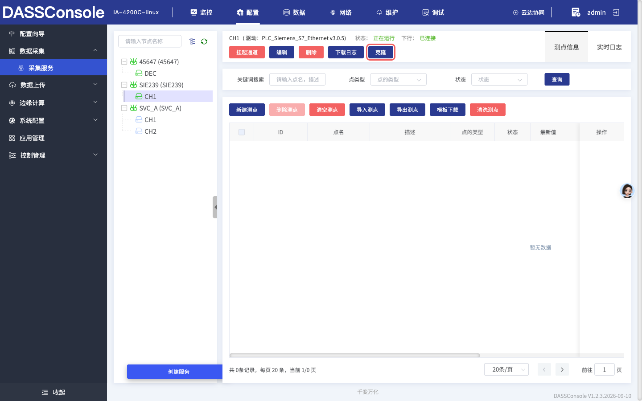
Task: Click the 采集服务 submenu icon
Action: tap(21, 68)
